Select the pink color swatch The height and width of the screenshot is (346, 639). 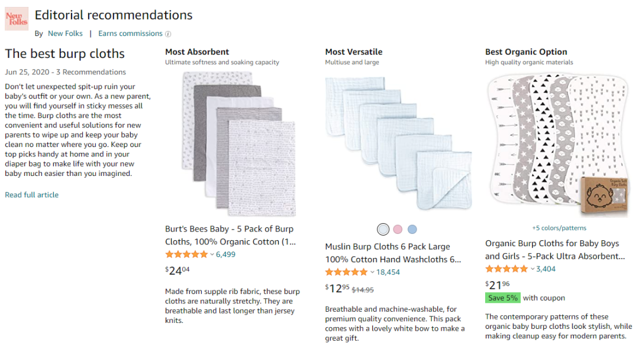tap(398, 229)
